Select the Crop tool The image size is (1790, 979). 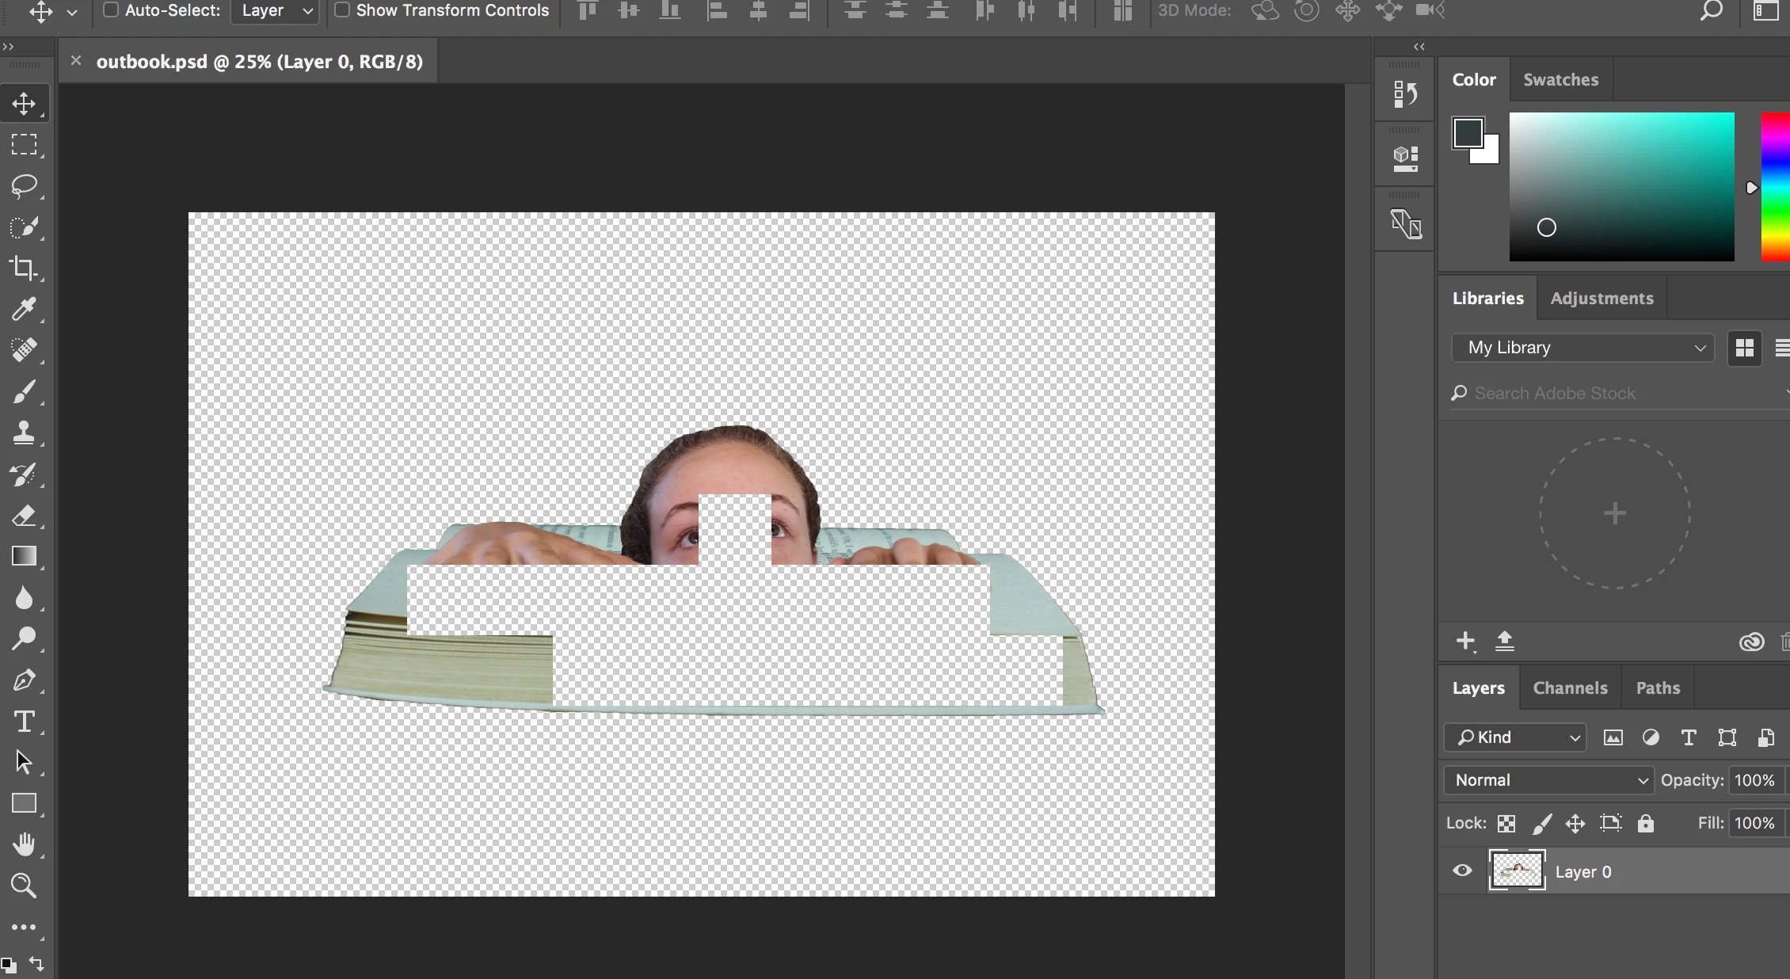24,268
